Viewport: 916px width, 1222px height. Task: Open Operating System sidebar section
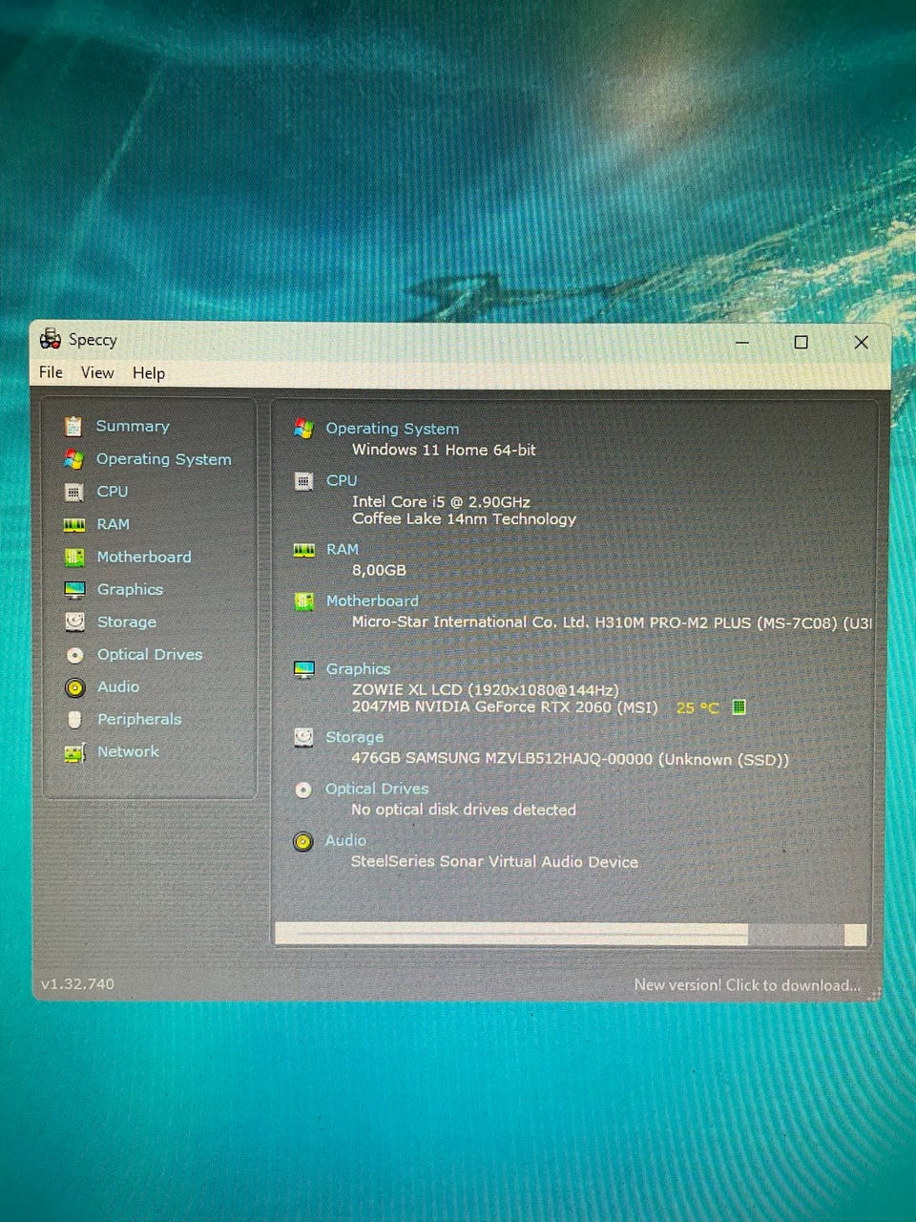pos(163,459)
